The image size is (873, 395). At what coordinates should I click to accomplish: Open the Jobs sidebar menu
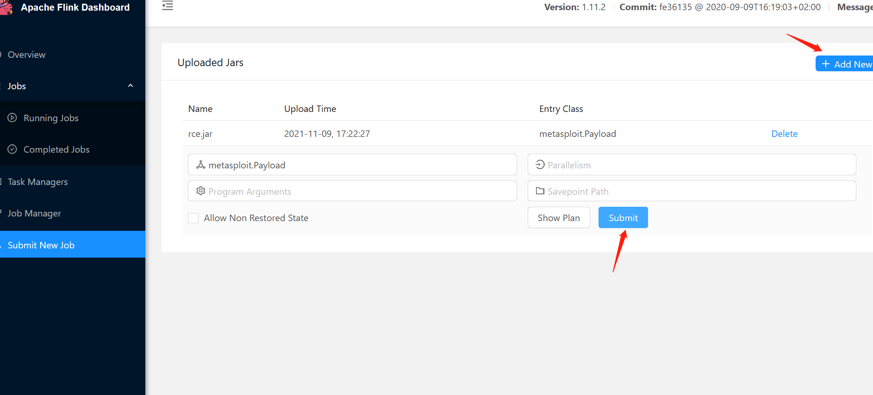pos(73,86)
